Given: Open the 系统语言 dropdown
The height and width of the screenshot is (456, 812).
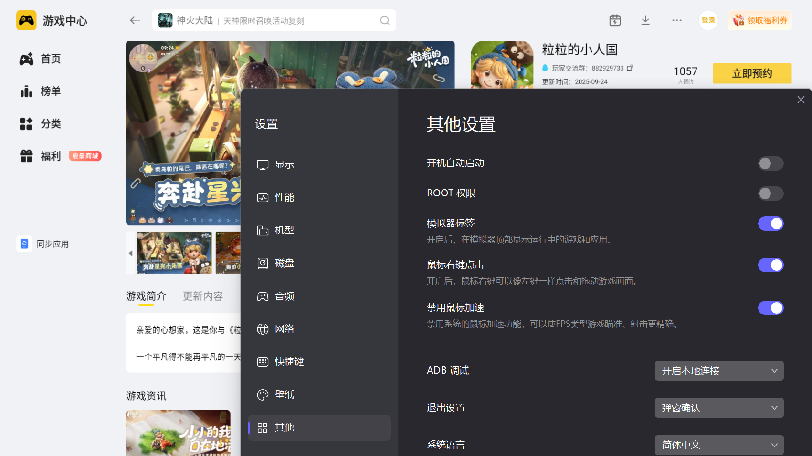Looking at the screenshot, I should point(719,445).
